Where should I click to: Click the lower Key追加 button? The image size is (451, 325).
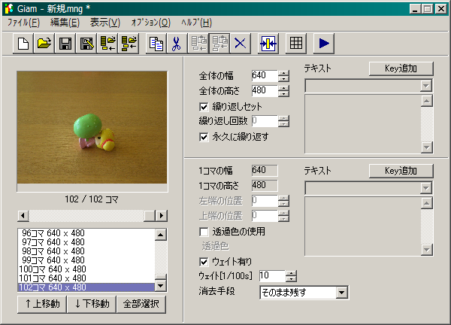point(401,171)
